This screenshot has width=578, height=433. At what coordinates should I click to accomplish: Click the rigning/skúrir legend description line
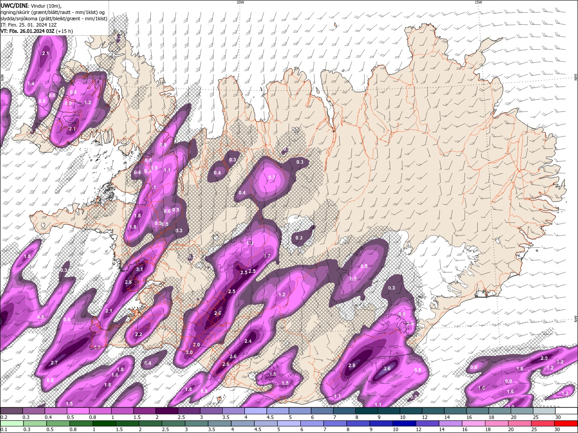(x=53, y=12)
